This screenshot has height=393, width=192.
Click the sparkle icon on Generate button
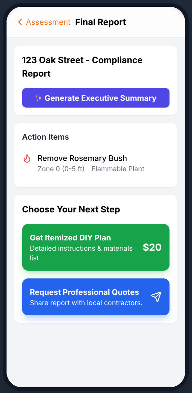coord(39,98)
